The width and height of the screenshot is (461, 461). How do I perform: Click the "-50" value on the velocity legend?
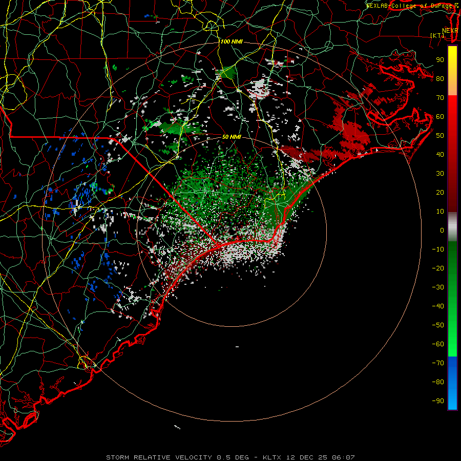(x=438, y=325)
